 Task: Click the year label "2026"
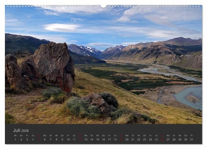25,131
